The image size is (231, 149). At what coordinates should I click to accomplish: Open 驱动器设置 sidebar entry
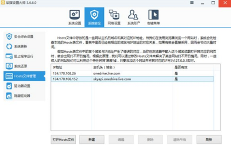pos(24,86)
